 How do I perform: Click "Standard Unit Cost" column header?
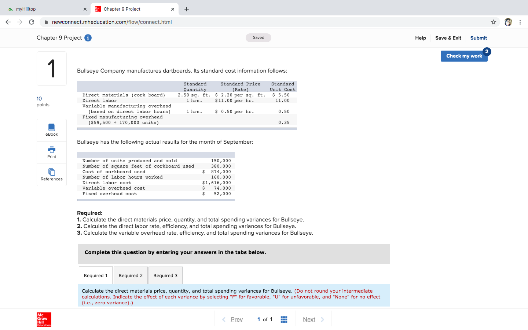pos(283,87)
